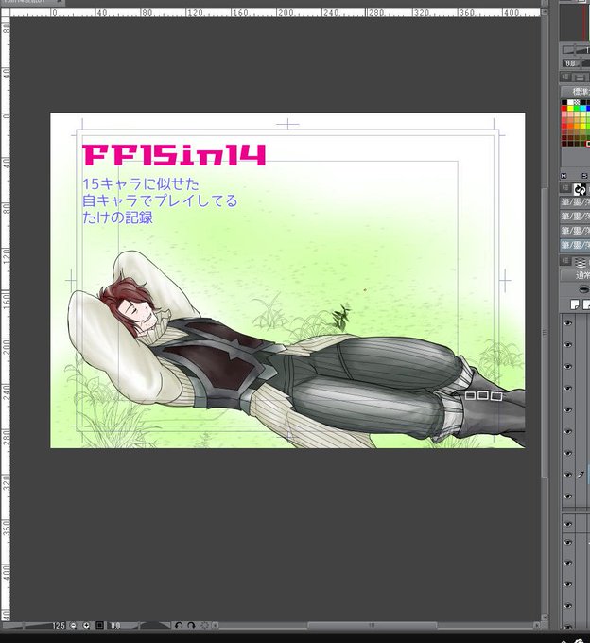This screenshot has height=643, width=590.
Task: Click the canvas horizontal scrollbar
Action: pyautogui.click(x=372, y=625)
